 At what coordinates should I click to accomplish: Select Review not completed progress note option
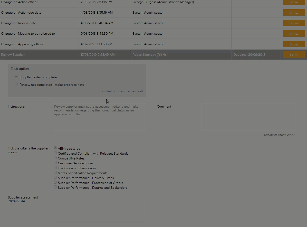point(16,84)
